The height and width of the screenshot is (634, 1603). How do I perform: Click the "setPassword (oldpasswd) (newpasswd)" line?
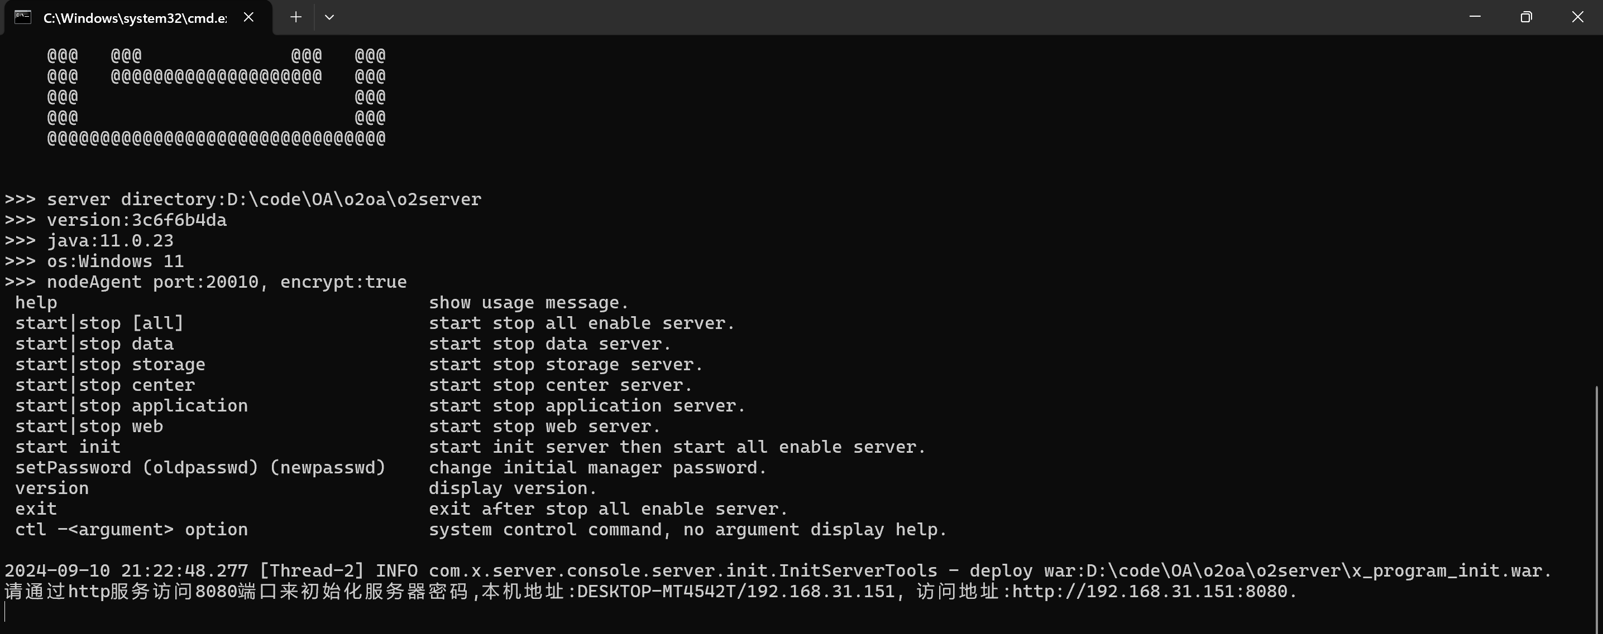click(200, 467)
